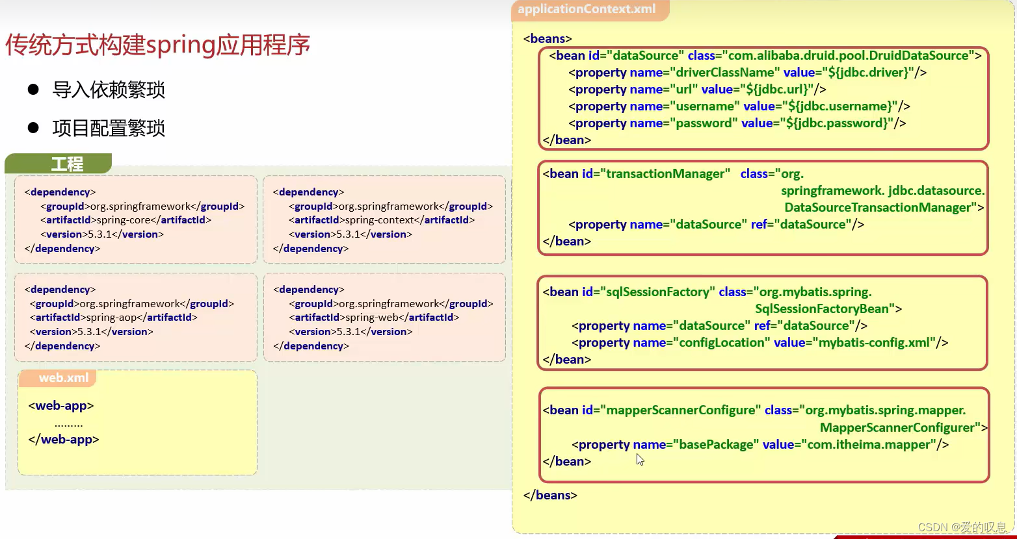The width and height of the screenshot is (1017, 539).
Task: Click the bullet text 项目配置繁琐
Action: click(109, 128)
